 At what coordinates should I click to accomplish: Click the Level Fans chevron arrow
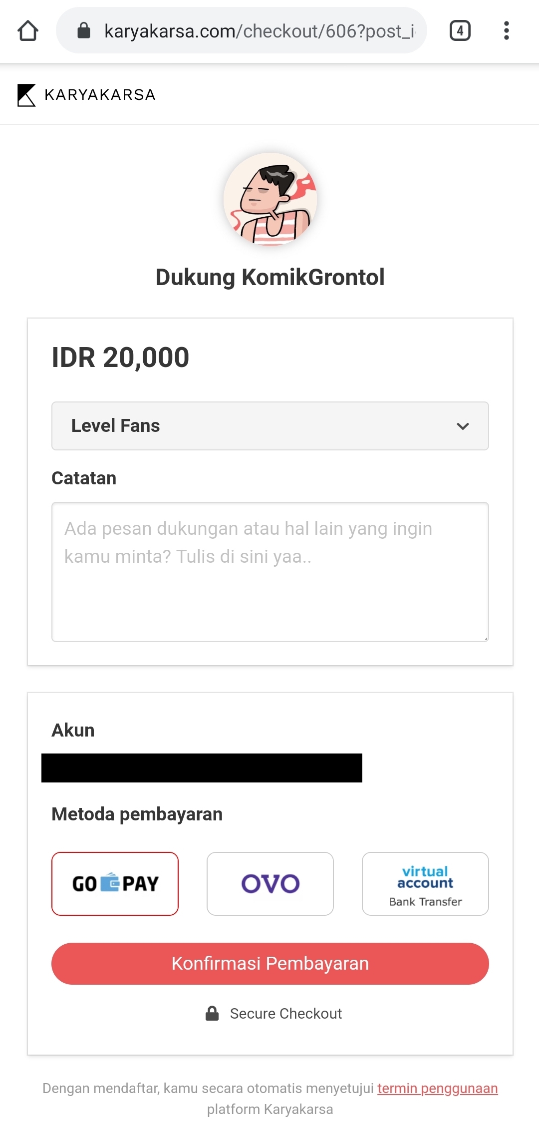463,426
